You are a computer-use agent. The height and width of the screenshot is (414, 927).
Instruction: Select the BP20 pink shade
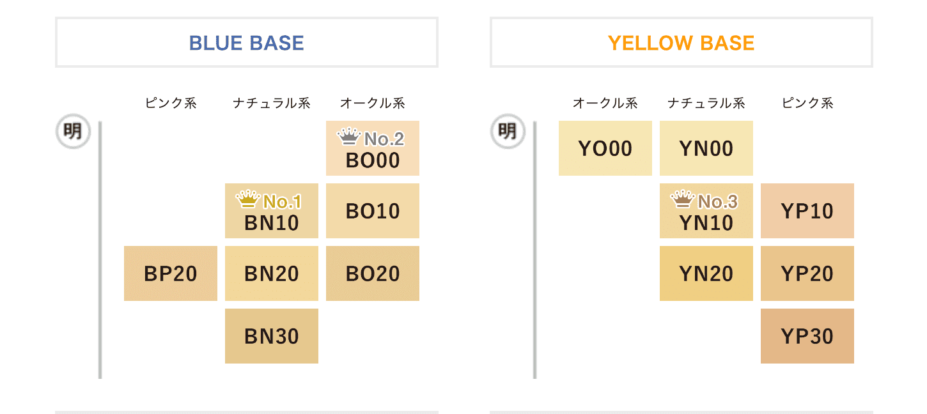pos(171,273)
